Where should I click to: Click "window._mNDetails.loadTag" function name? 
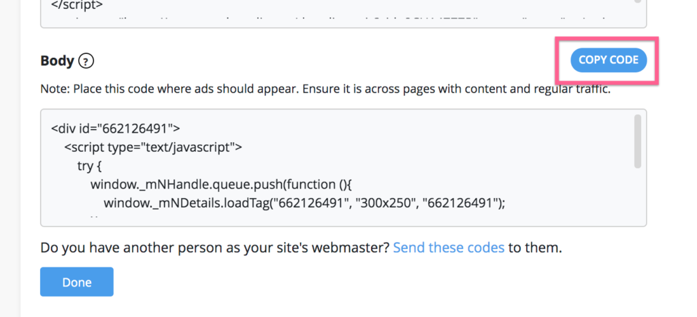coord(187,203)
